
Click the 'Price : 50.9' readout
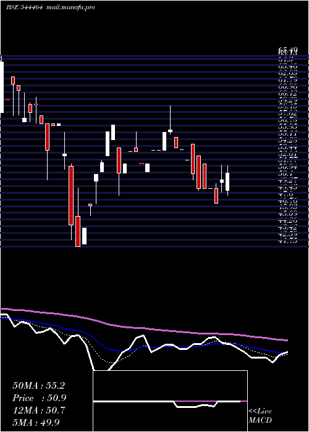[40, 398]
